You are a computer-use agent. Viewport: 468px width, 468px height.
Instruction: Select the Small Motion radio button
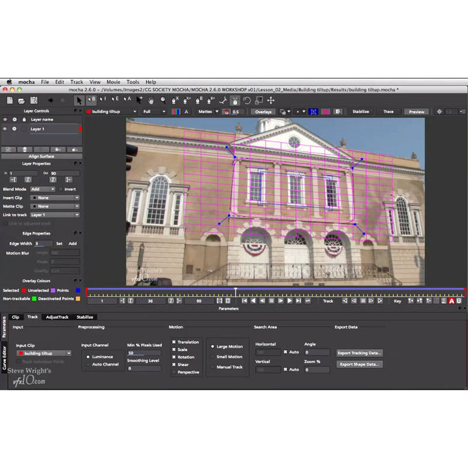(x=212, y=357)
